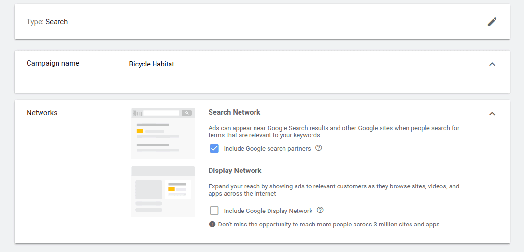Click the pencil edit icon for campaign type
Image resolution: width=524 pixels, height=252 pixels.
click(492, 22)
